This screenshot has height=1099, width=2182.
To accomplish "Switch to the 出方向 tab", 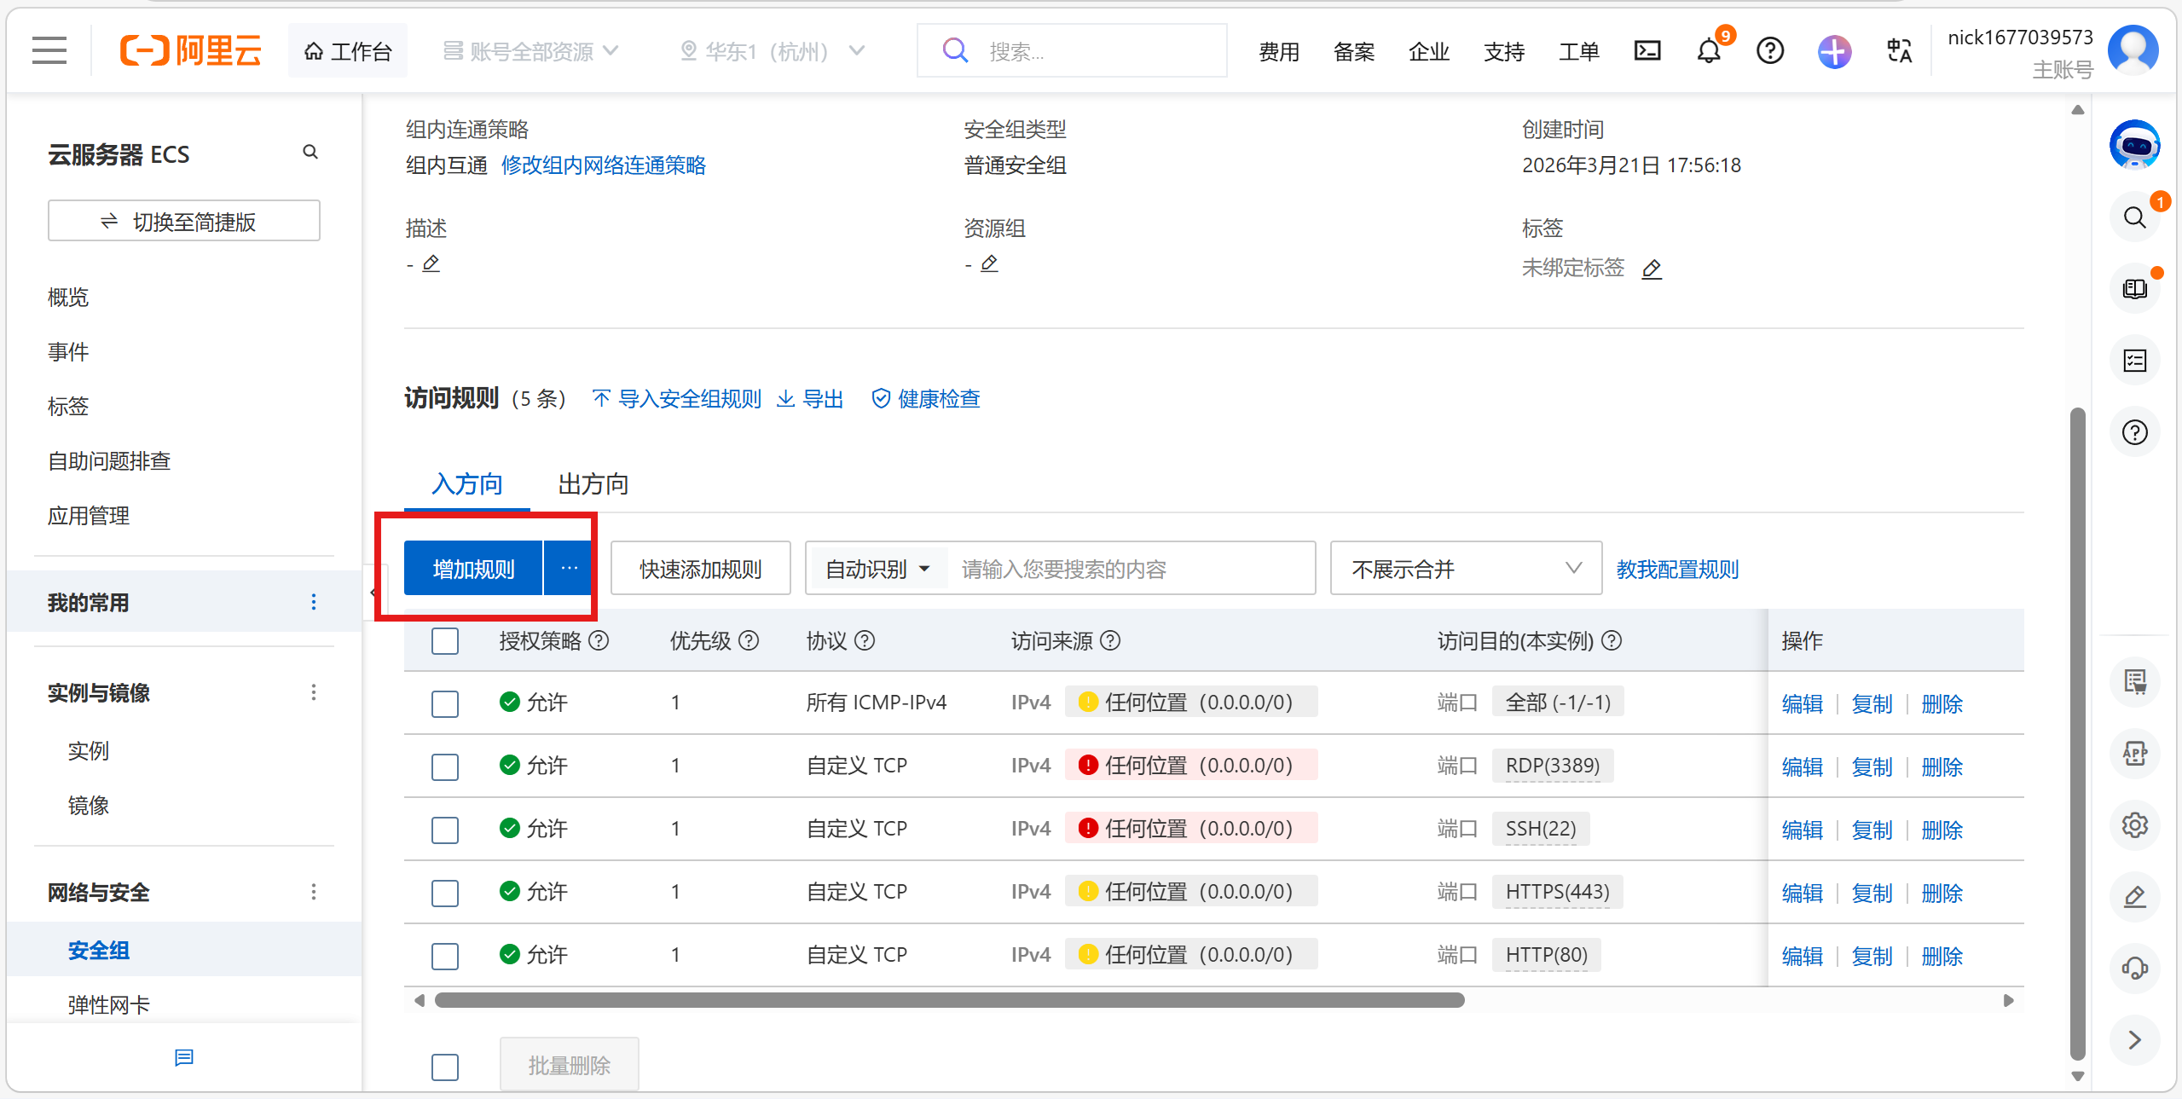I will click(x=593, y=484).
